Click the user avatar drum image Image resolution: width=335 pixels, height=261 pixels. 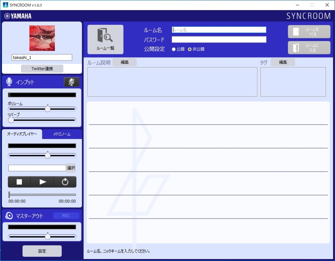click(42, 38)
